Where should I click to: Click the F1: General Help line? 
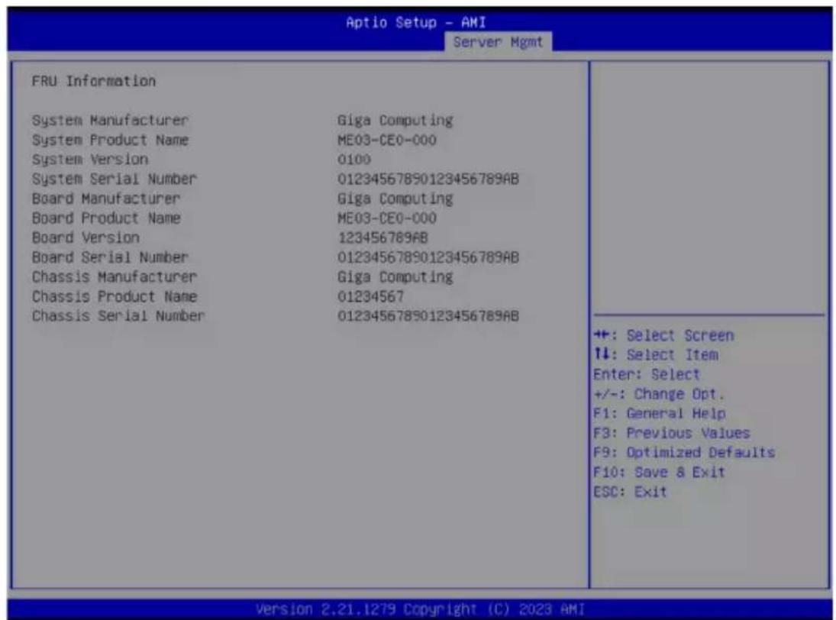660,414
